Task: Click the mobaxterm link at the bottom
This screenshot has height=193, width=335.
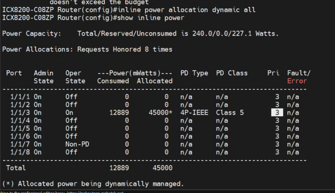Action: (95, 192)
